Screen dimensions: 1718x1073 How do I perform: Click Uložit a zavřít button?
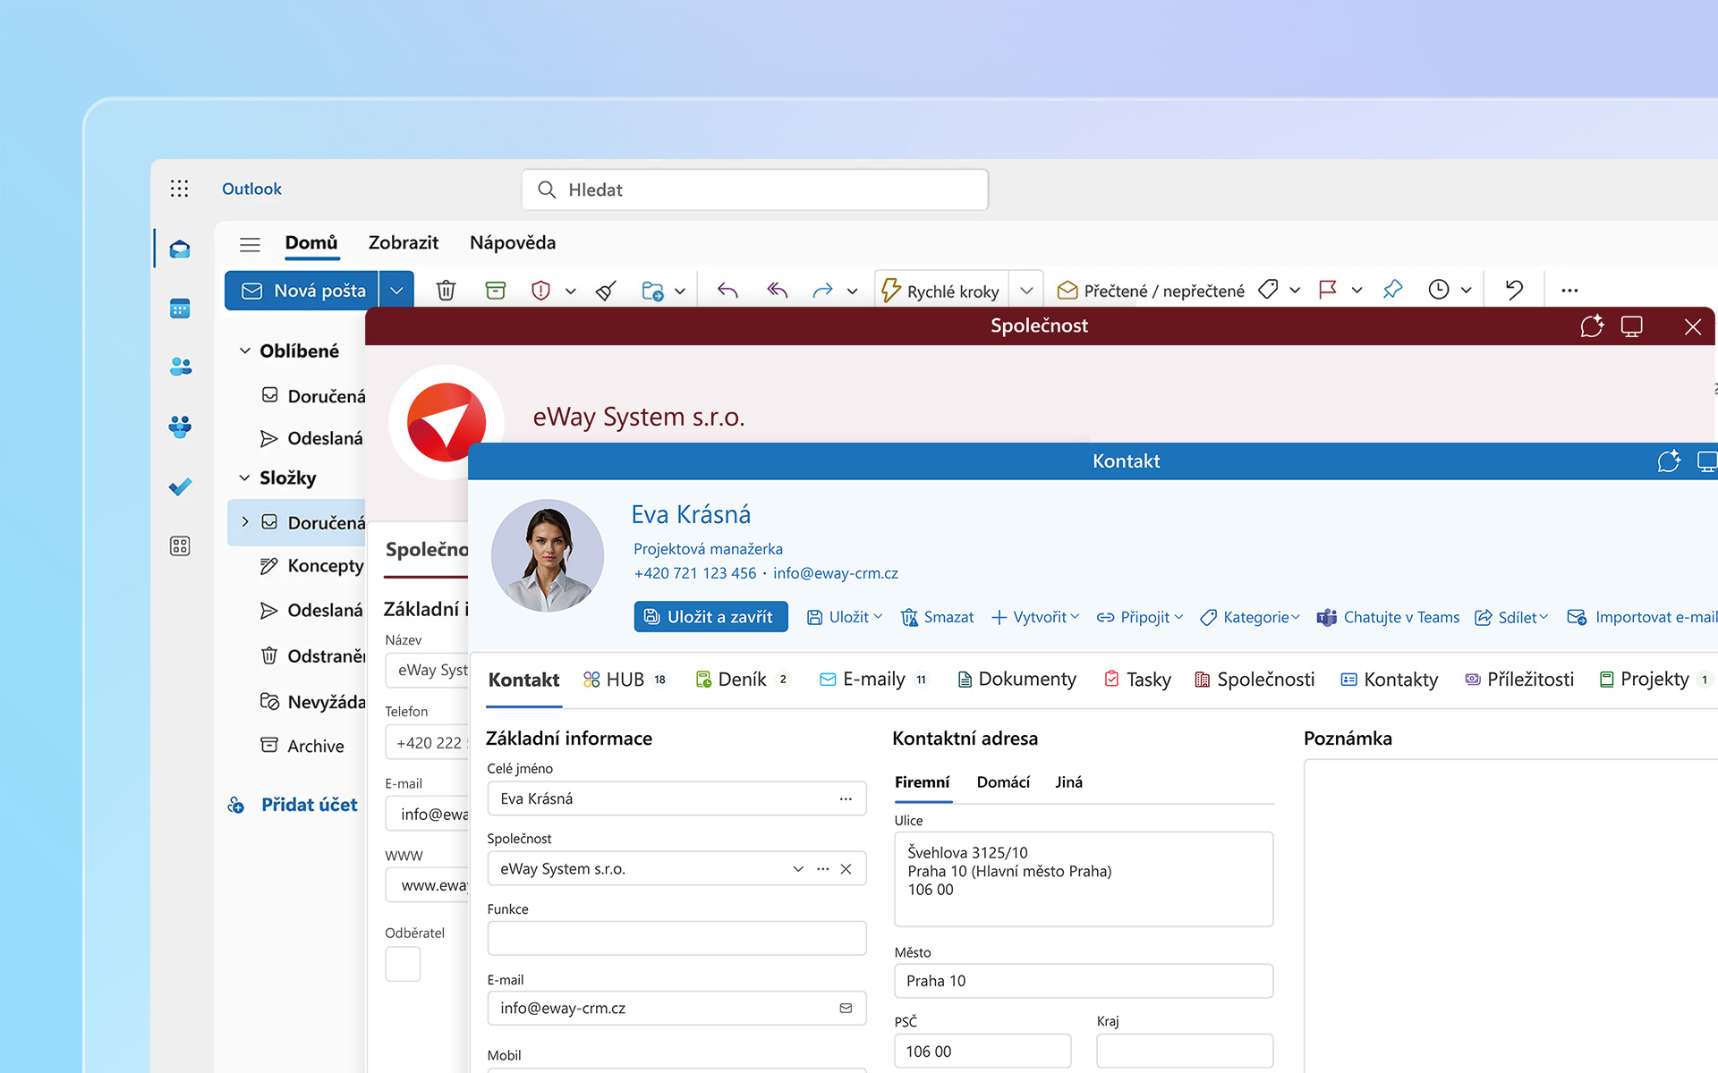(710, 617)
